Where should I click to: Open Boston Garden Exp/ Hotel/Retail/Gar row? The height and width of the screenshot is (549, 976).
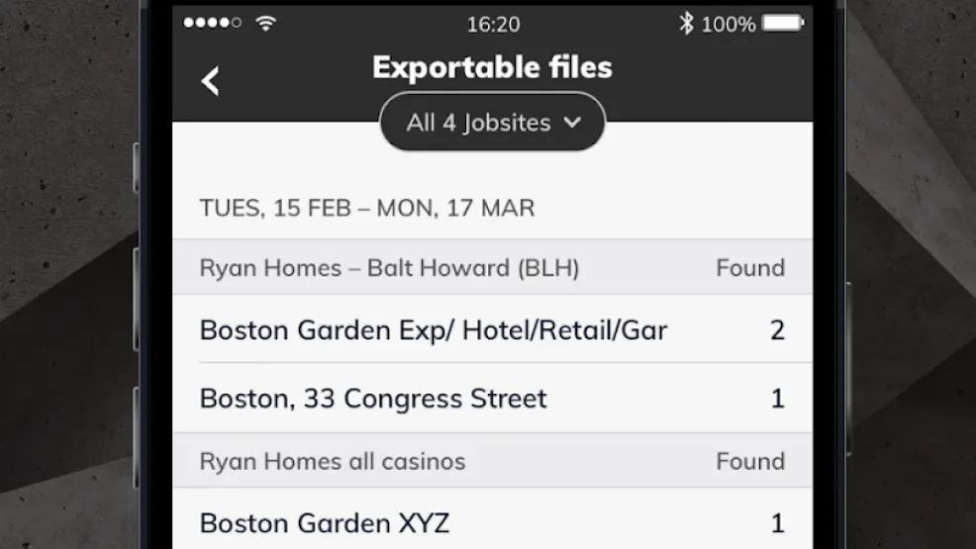click(492, 328)
